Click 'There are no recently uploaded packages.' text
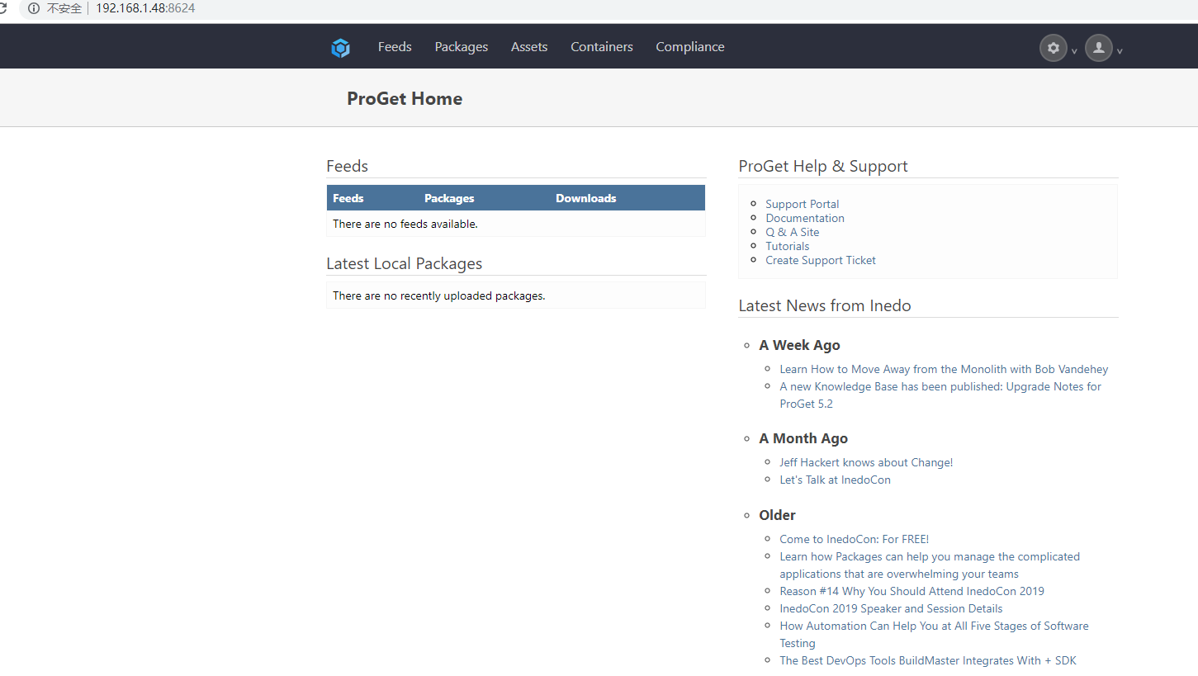Screen dimensions: 1198x676 [439, 295]
